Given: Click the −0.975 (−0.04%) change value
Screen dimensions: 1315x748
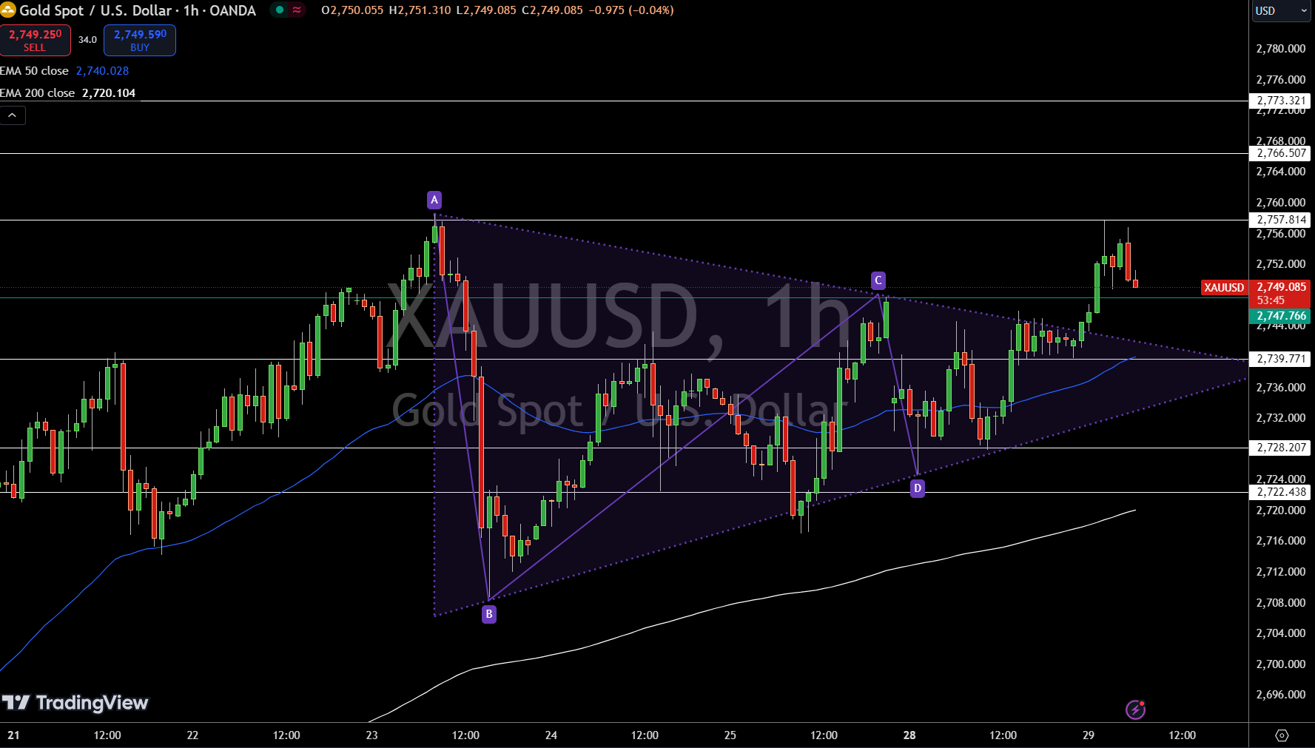Looking at the screenshot, I should pos(630,10).
